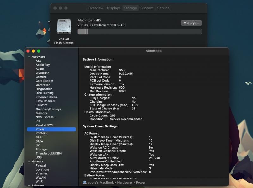Open Graphics/Displays information
The image size is (253, 188).
pos(48,109)
